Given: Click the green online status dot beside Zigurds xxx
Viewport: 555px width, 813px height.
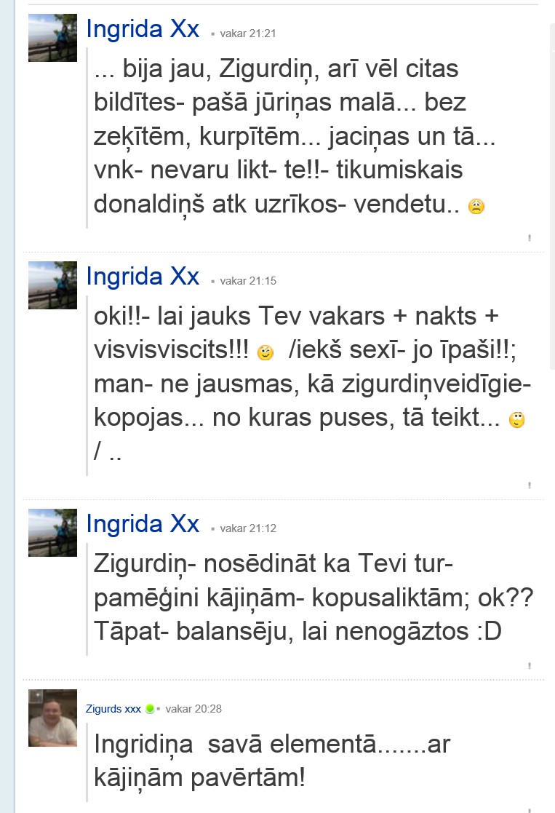Looking at the screenshot, I should coord(150,709).
